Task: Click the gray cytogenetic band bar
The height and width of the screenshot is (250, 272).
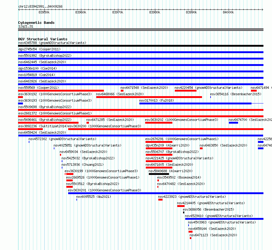Action: (141, 30)
